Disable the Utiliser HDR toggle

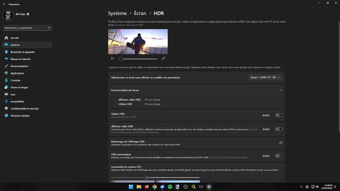tap(278, 115)
